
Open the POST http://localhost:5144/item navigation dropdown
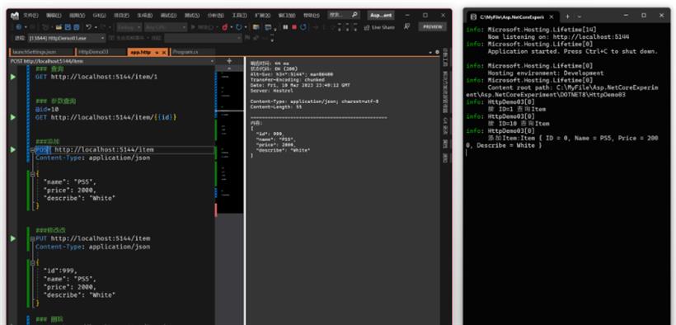[x=112, y=61]
